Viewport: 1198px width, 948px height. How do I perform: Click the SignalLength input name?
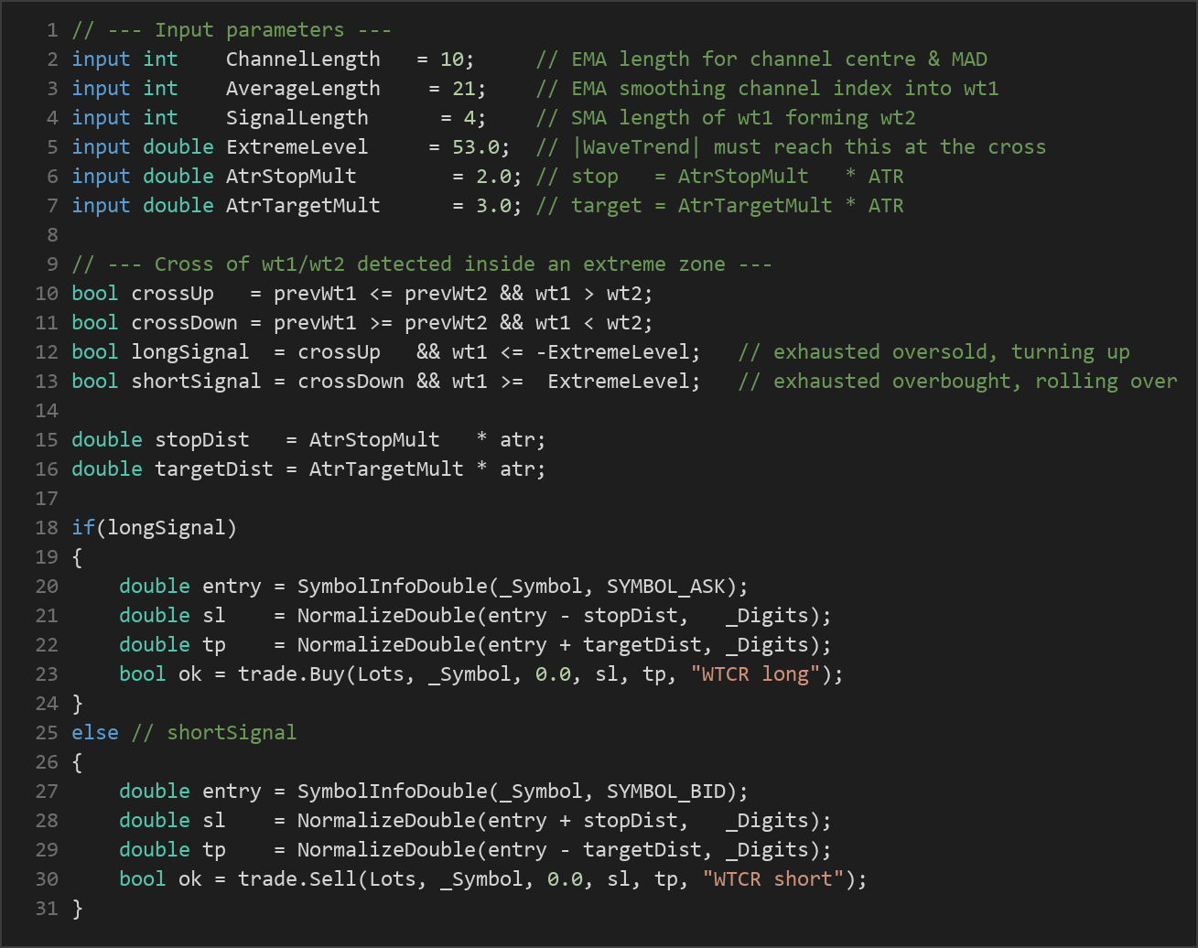pos(297,118)
